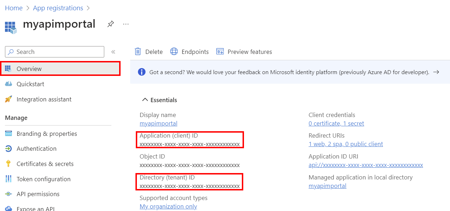
Task: Open API permissions settings
Action: click(x=38, y=194)
